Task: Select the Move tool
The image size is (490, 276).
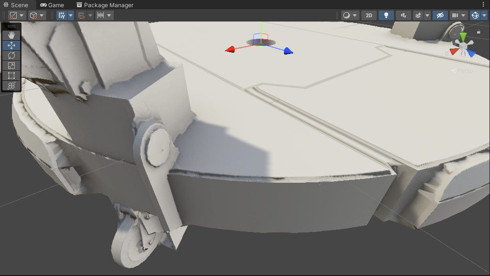Action: coord(11,44)
